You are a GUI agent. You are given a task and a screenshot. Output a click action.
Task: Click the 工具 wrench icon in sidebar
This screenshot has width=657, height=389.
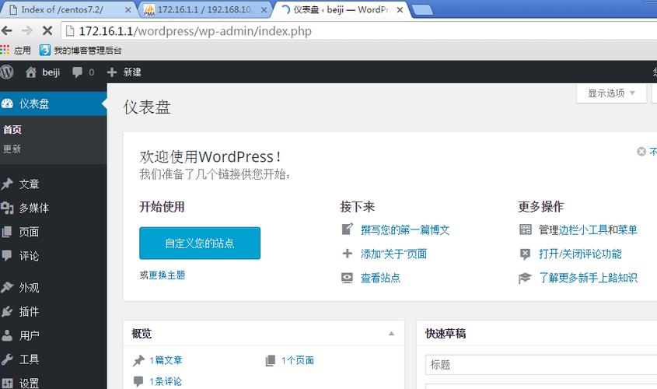[7, 359]
